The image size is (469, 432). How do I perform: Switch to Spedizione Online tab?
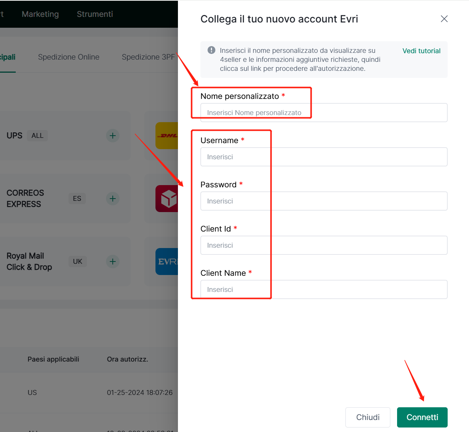69,57
